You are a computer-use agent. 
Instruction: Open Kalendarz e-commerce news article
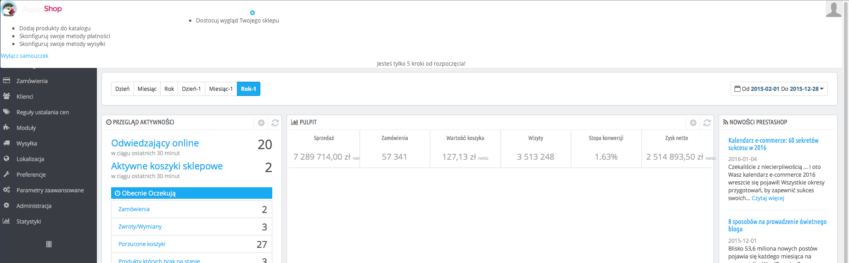pos(773,144)
